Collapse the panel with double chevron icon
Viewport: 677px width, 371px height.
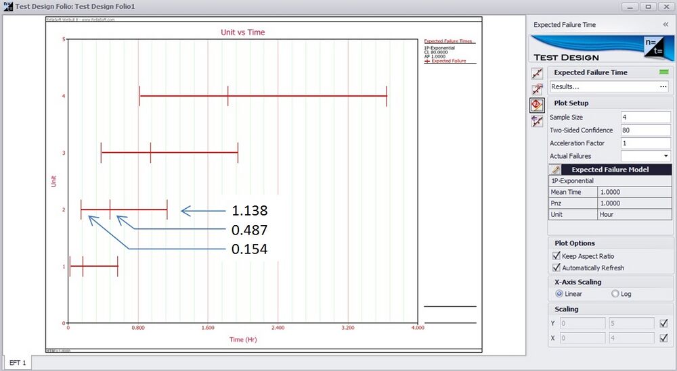665,24
